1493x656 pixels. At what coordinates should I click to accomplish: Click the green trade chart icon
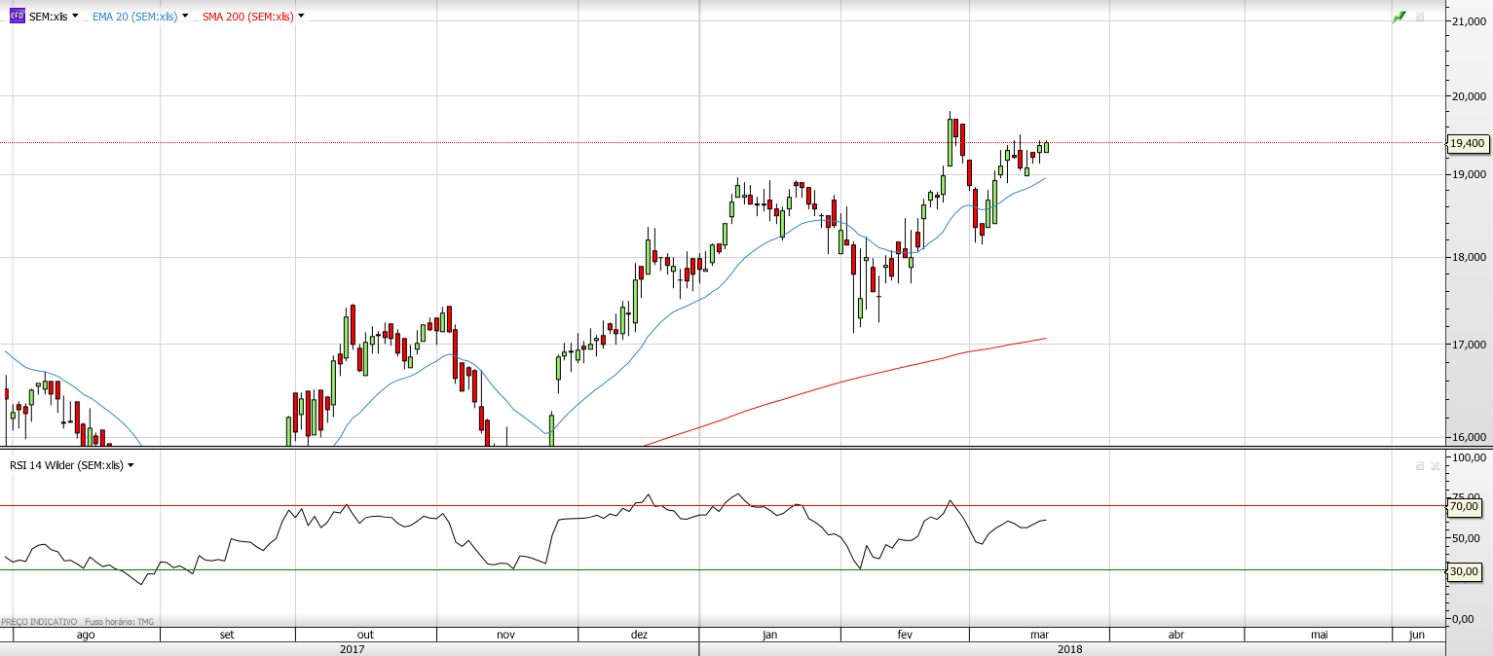click(1400, 17)
